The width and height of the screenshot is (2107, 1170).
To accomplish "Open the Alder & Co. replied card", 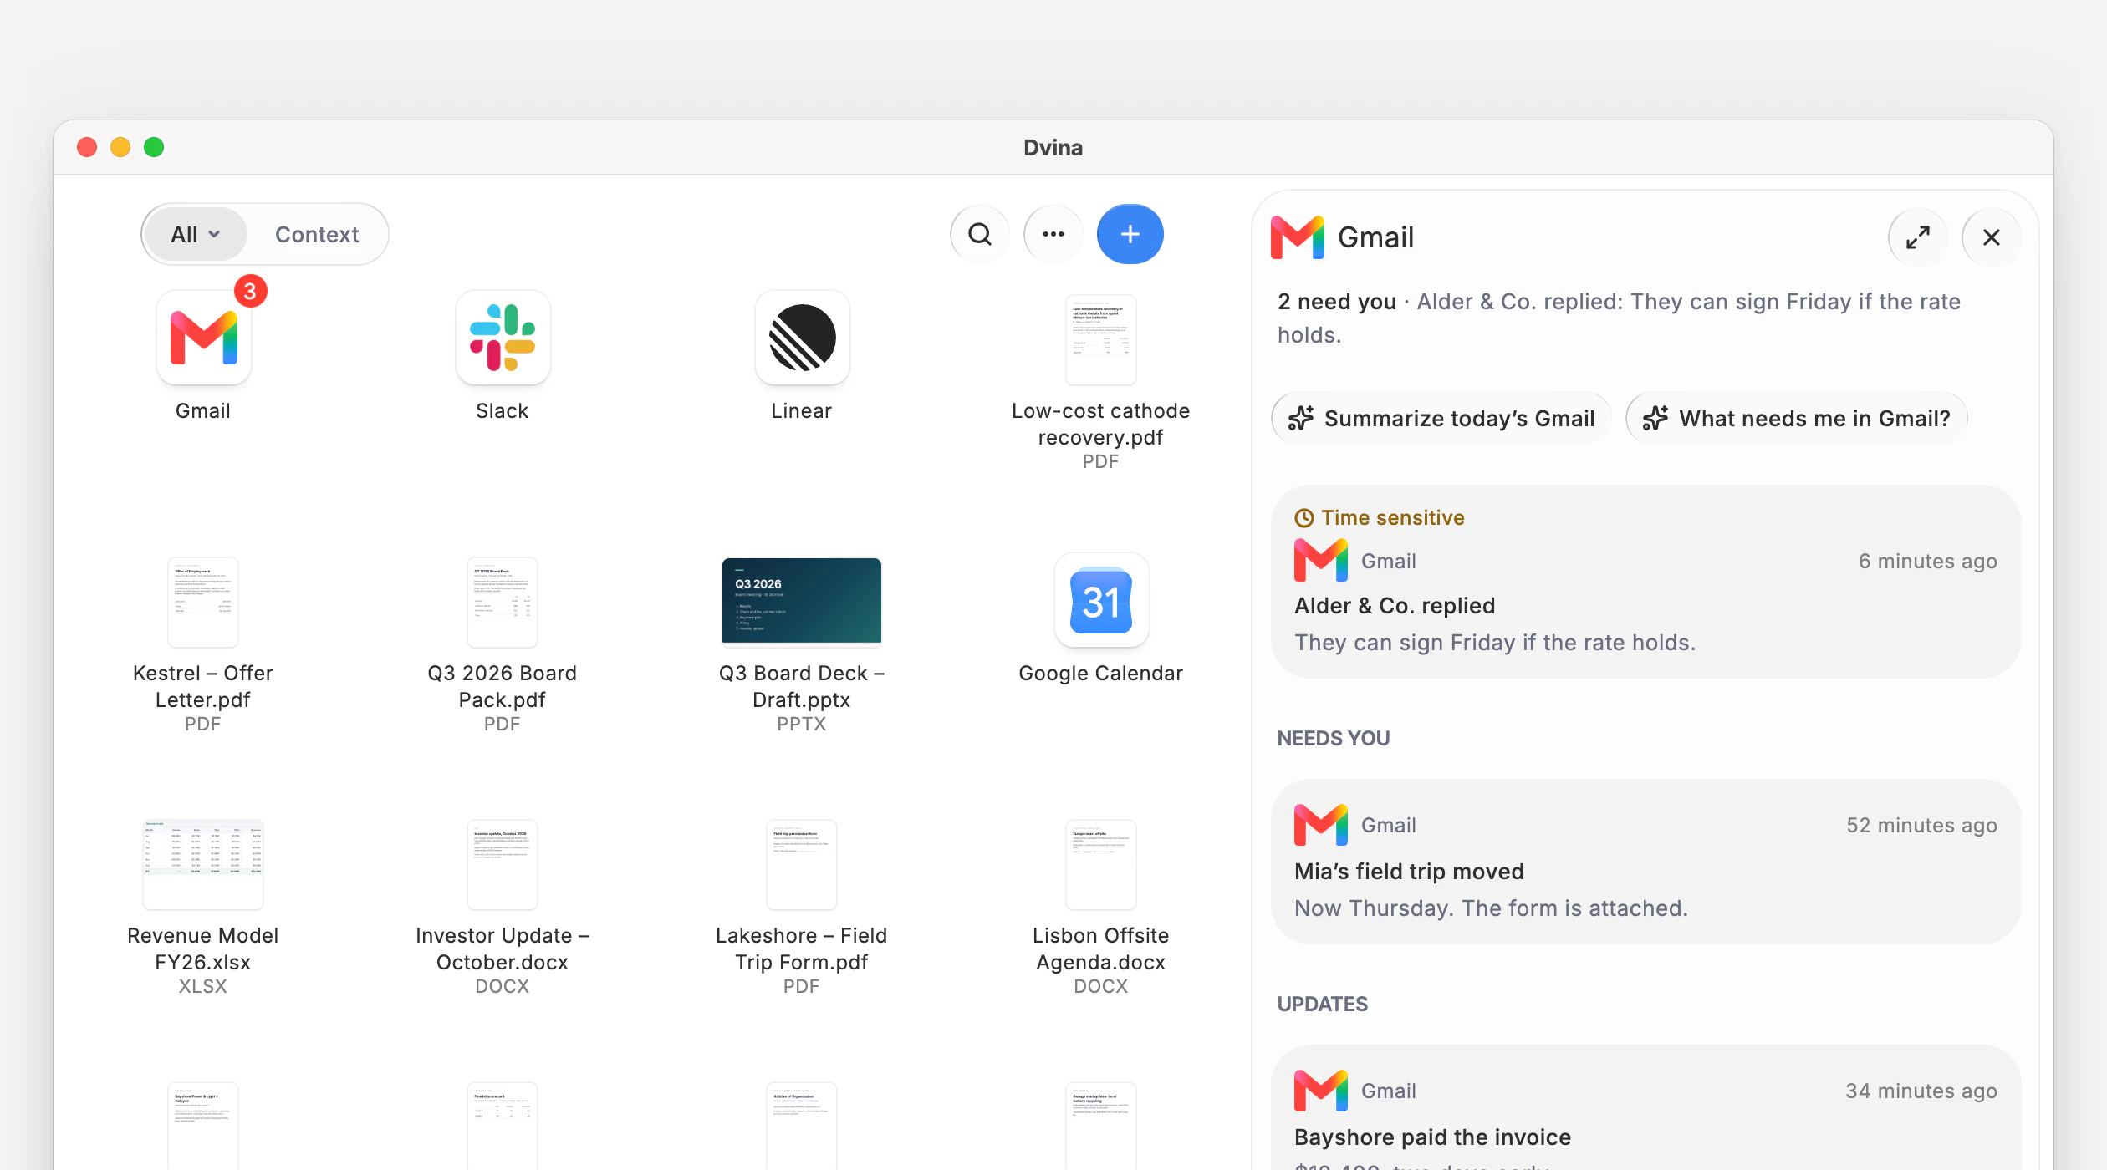I will click(x=1645, y=582).
